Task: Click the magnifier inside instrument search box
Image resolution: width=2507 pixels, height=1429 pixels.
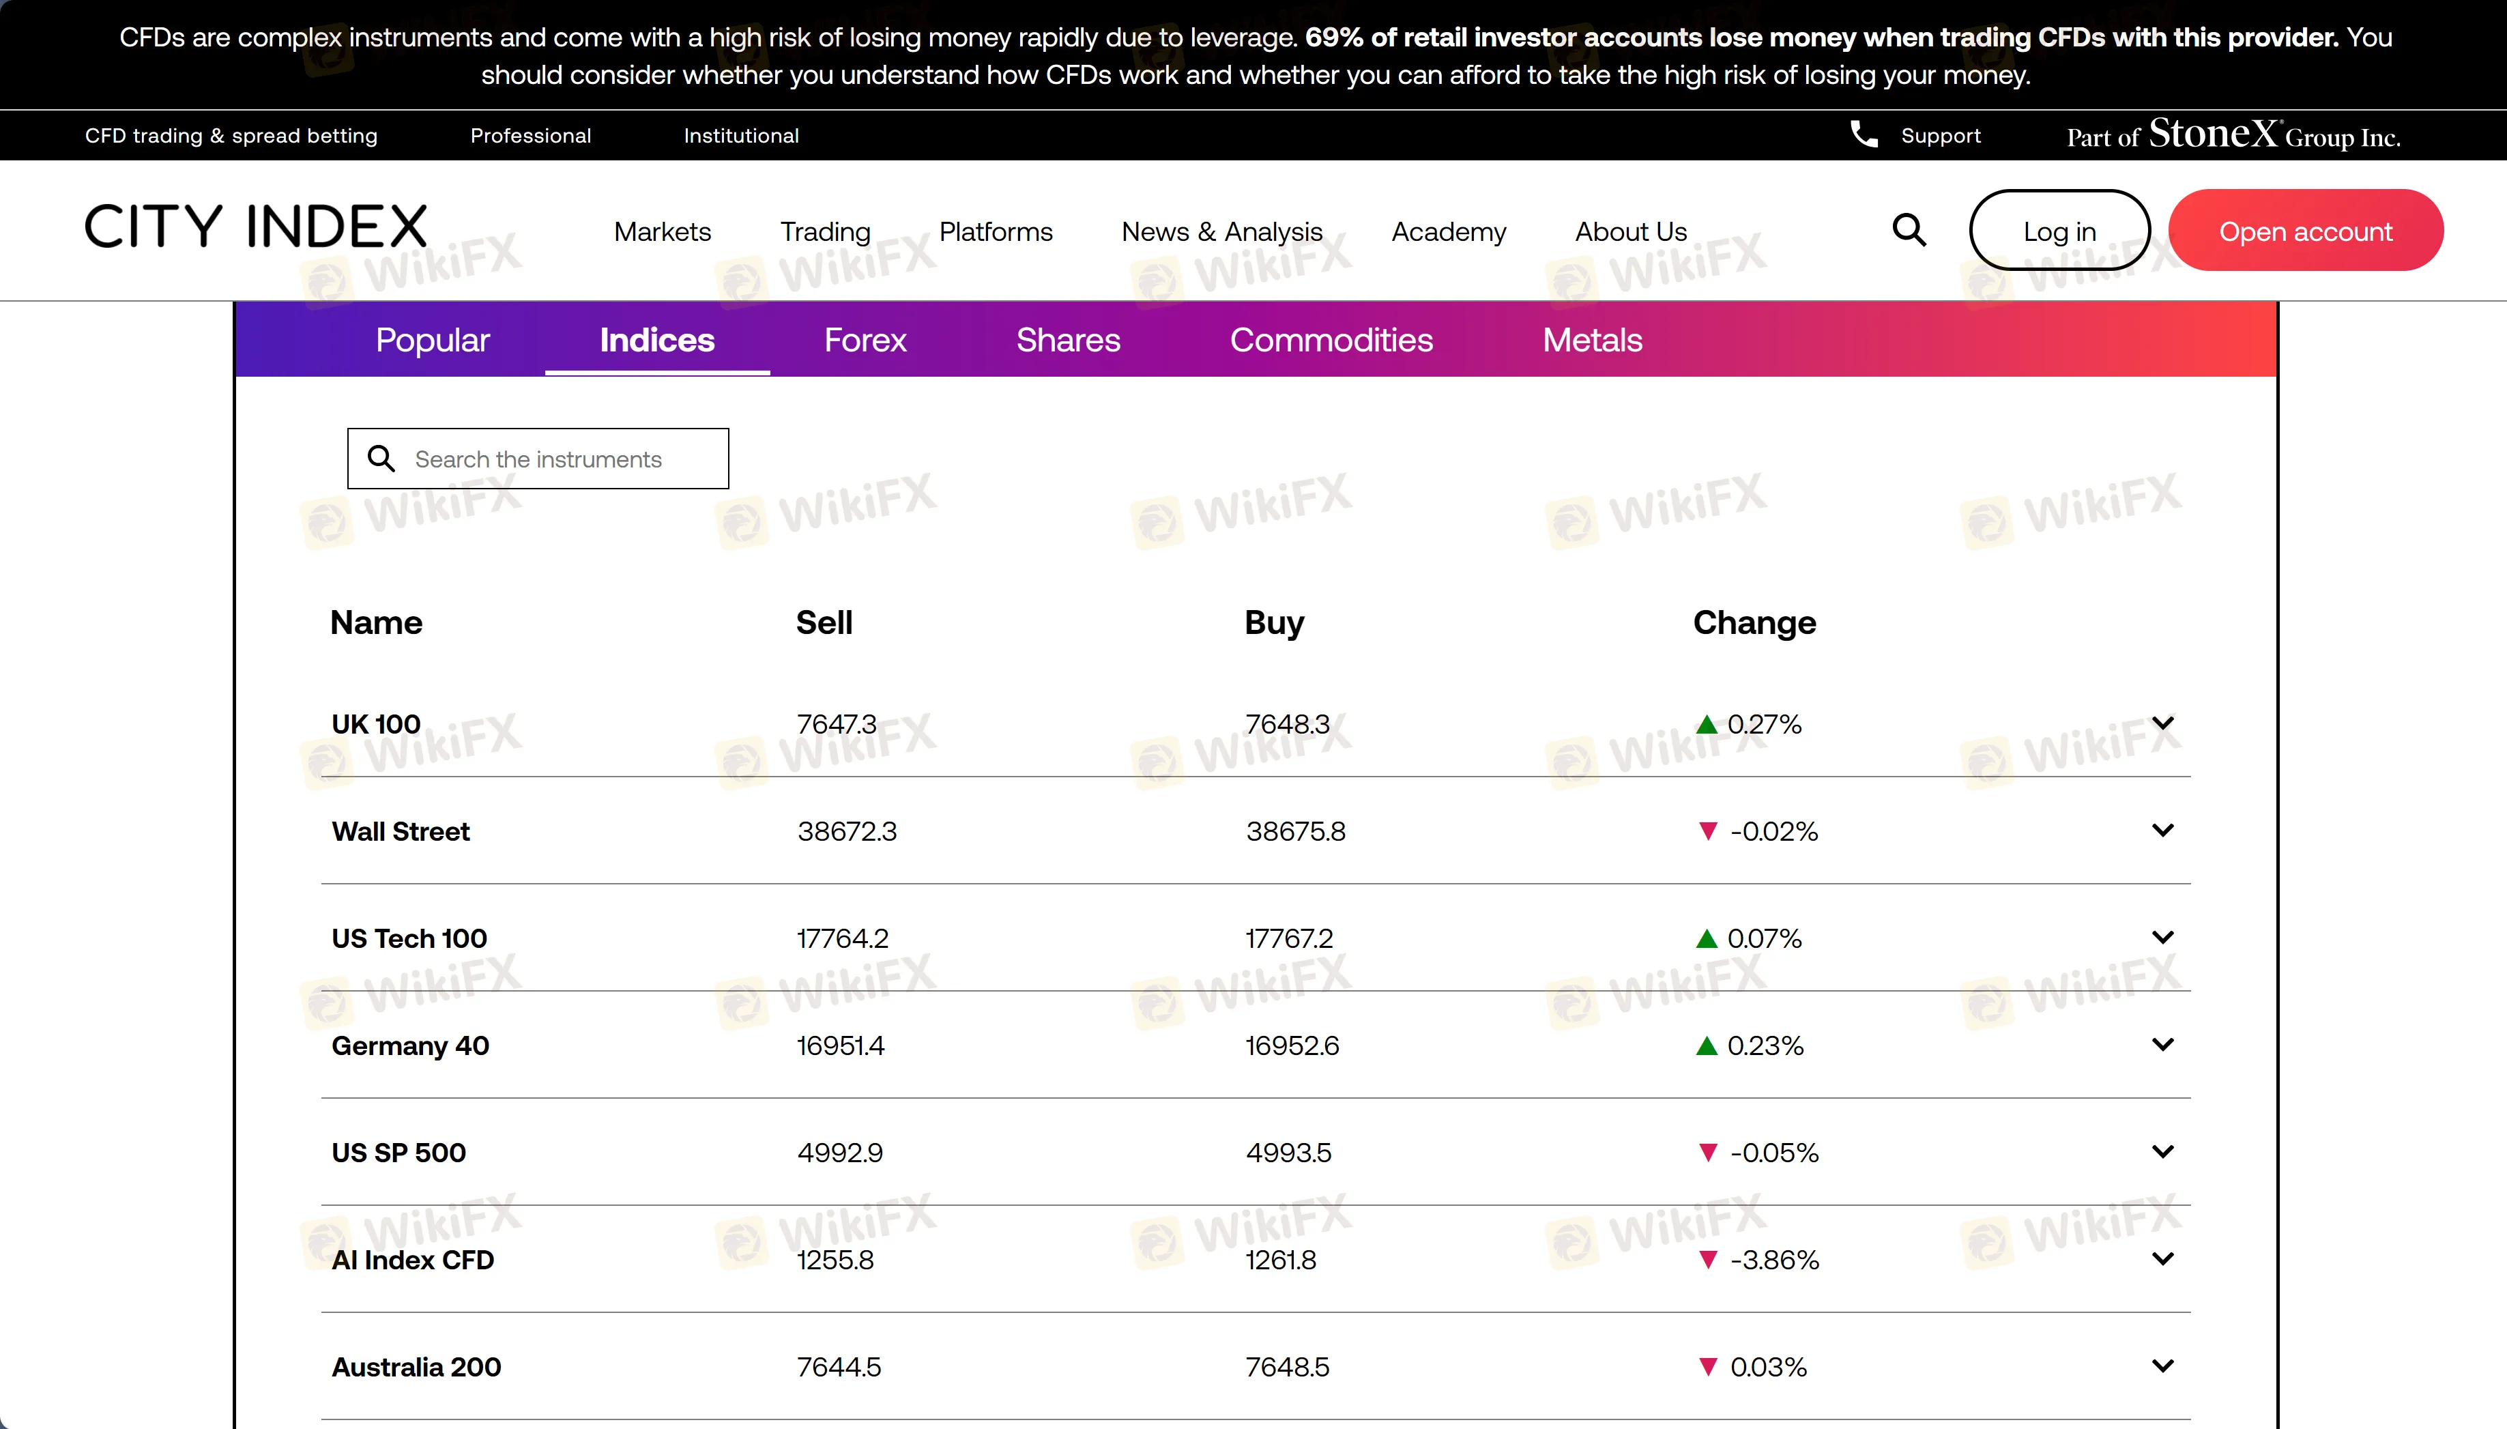Action: coord(381,459)
